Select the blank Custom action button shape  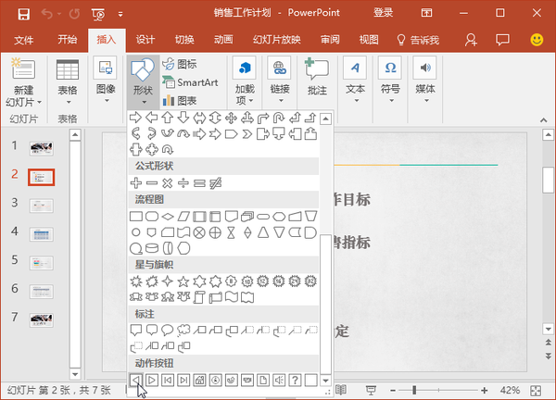point(311,381)
